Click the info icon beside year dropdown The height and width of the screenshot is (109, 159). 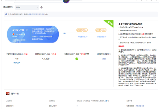point(41,7)
